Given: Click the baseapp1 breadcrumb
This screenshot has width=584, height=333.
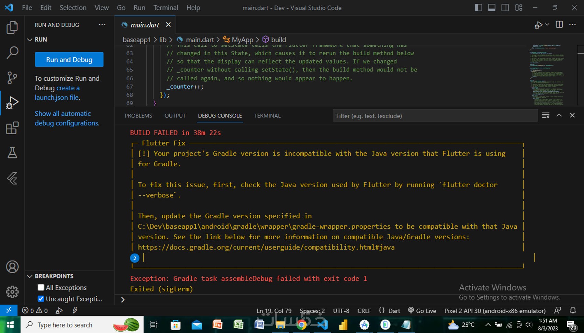Looking at the screenshot, I should tap(137, 39).
